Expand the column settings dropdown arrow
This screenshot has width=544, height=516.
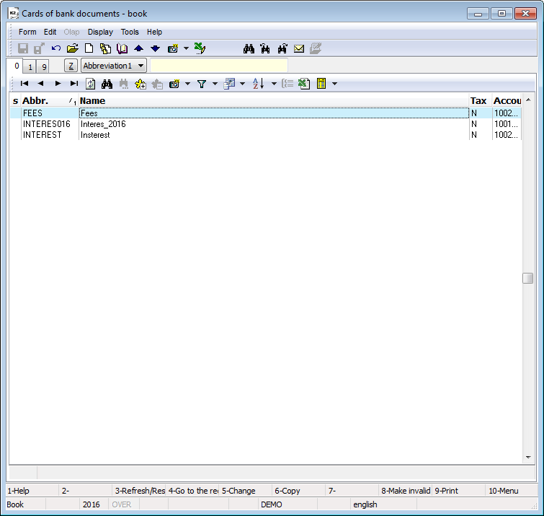coord(243,84)
